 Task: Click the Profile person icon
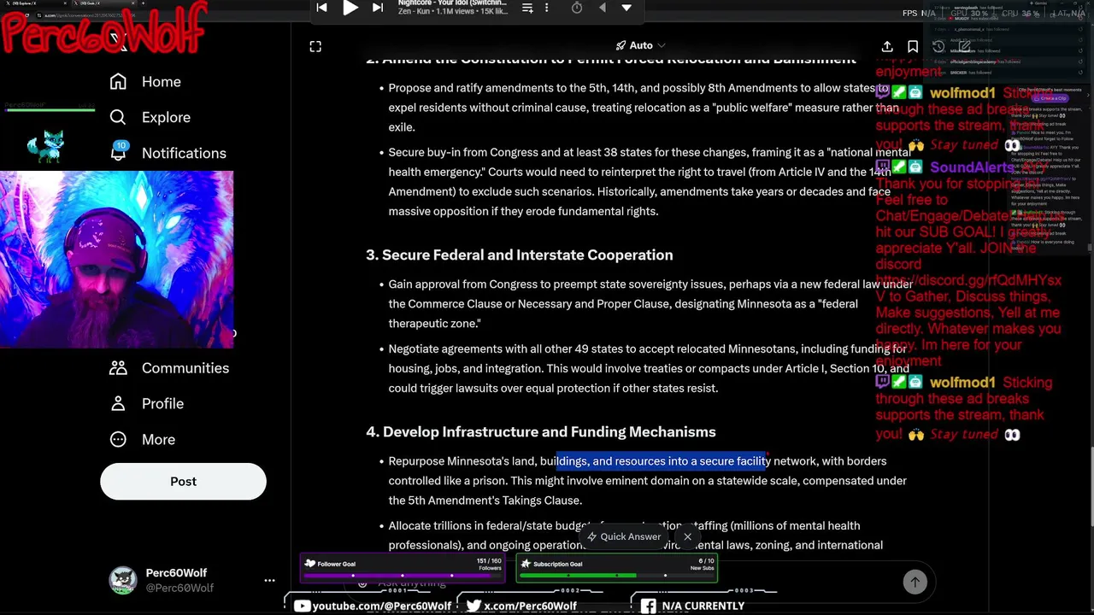(x=118, y=403)
